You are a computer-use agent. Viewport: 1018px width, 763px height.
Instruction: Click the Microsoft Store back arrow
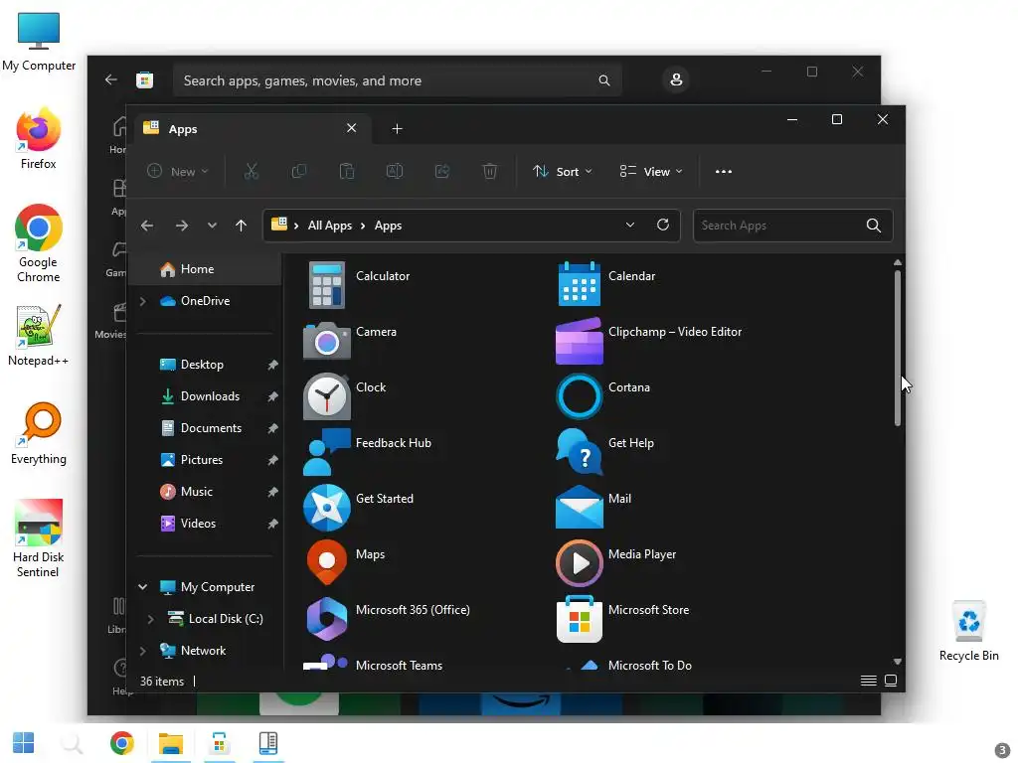(111, 79)
